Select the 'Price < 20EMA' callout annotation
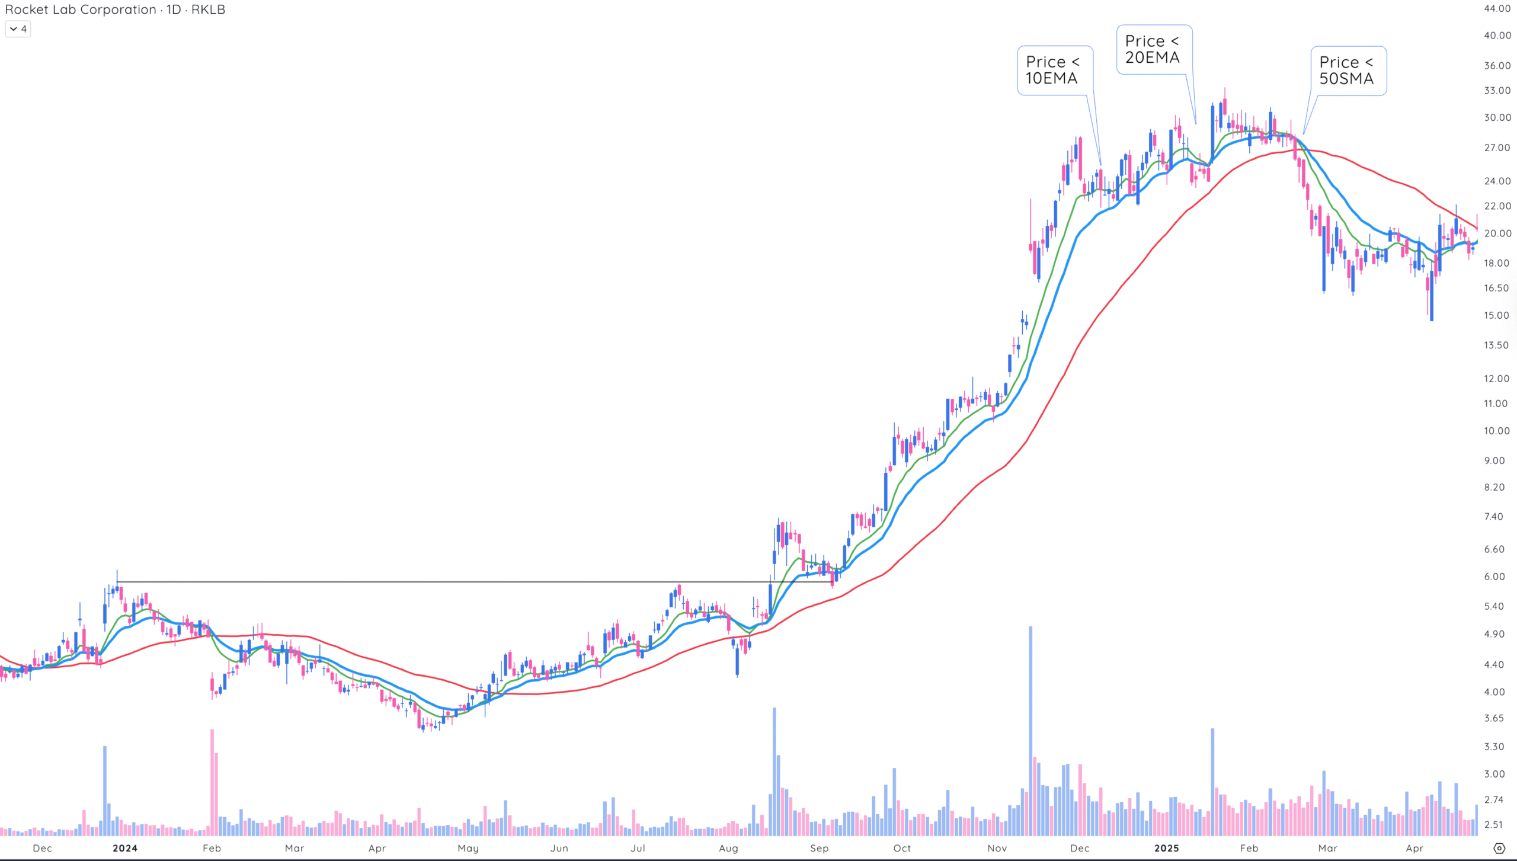Viewport: 1517px width, 861px height. point(1154,49)
